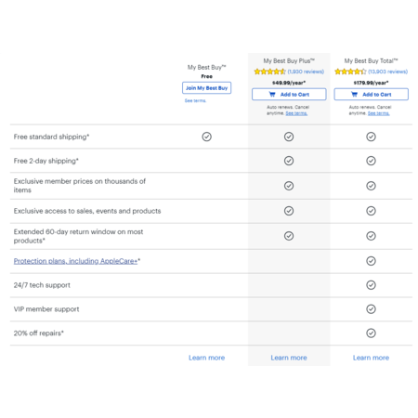This screenshot has height=418, width=418.
Task: Click star rating of My Best Buy Plus
Action: pyautogui.click(x=270, y=72)
